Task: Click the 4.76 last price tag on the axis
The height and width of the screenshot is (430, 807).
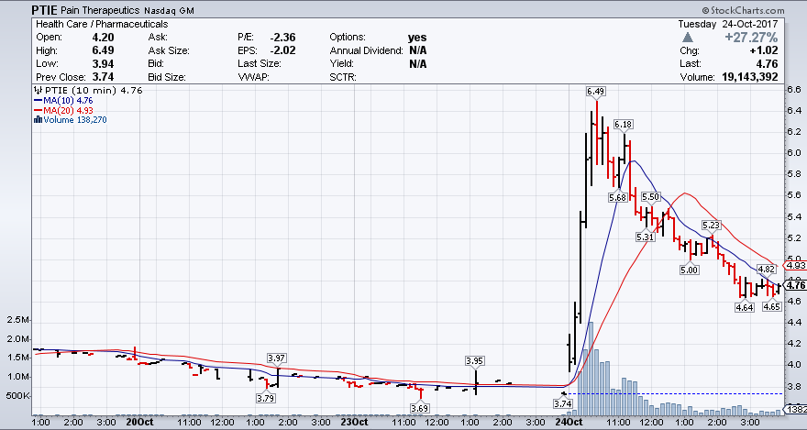Action: (794, 286)
